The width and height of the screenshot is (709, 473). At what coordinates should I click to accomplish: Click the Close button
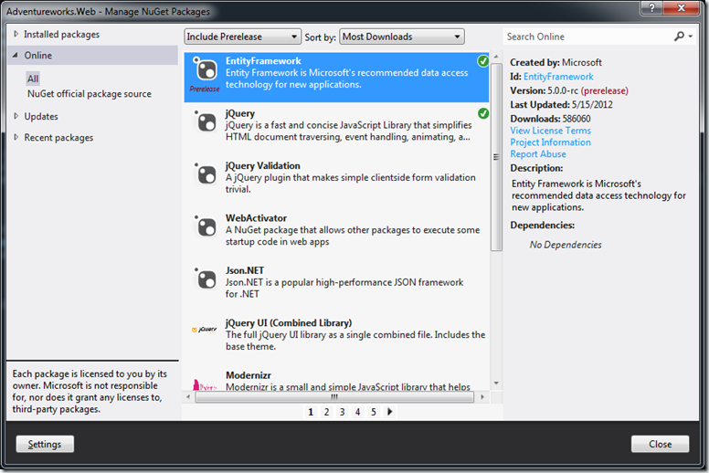660,444
